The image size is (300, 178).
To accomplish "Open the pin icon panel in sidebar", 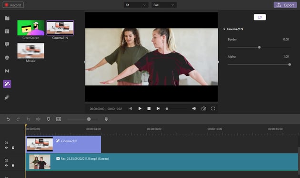I will [x=7, y=98].
